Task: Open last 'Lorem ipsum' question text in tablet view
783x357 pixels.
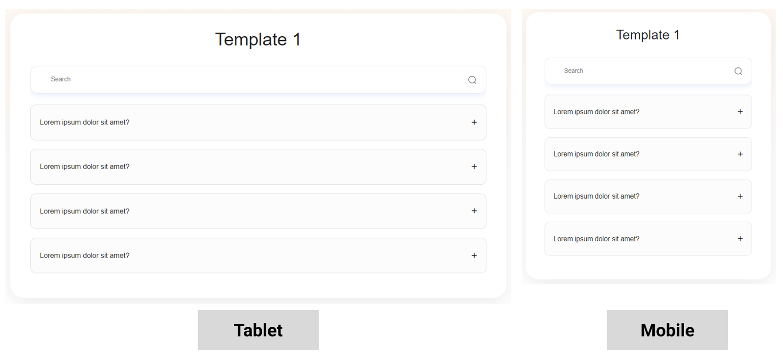Action: coord(85,255)
